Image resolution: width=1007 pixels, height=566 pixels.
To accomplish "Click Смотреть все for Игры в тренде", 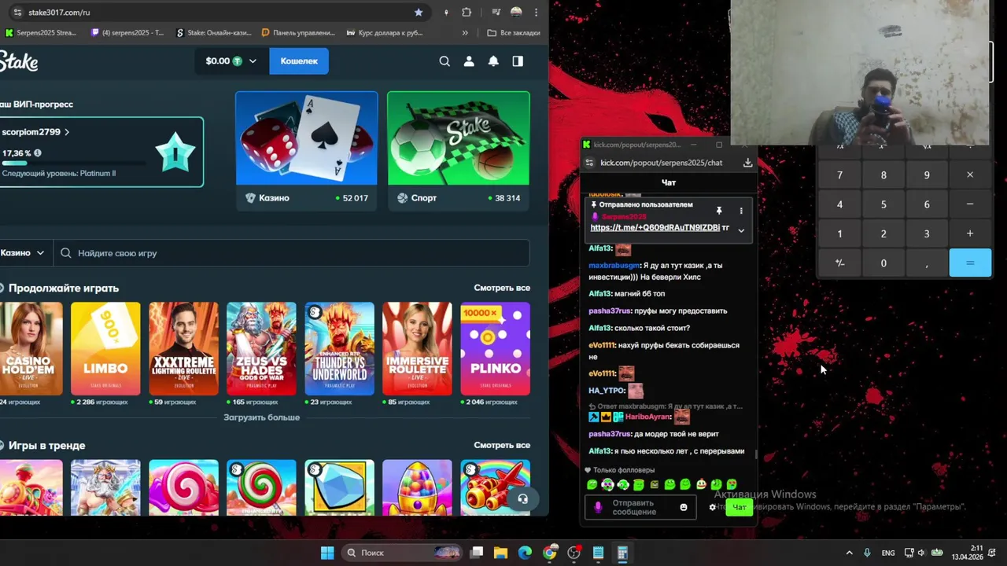I will pyautogui.click(x=502, y=445).
